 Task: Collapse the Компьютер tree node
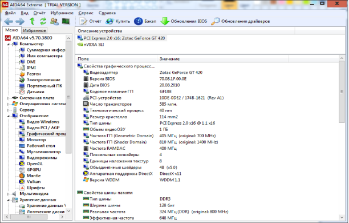(8, 44)
